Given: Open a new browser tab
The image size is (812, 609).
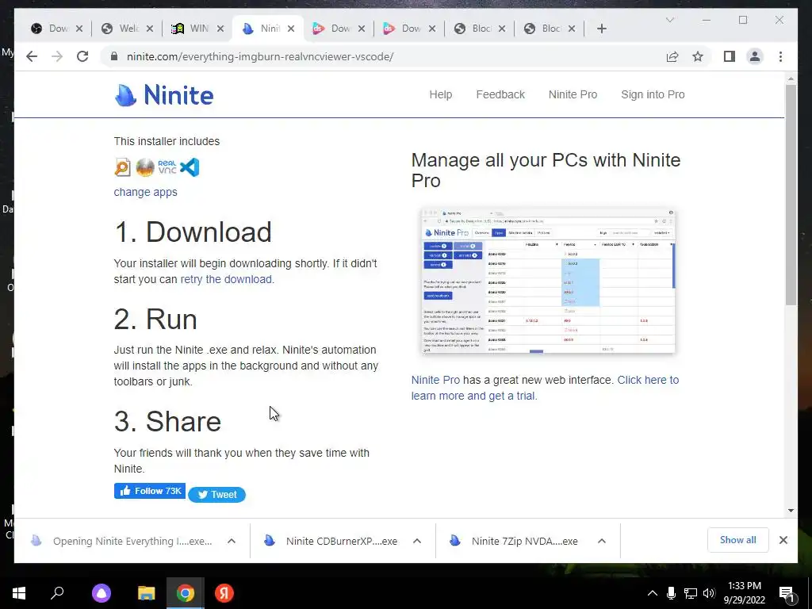Looking at the screenshot, I should coord(601,29).
